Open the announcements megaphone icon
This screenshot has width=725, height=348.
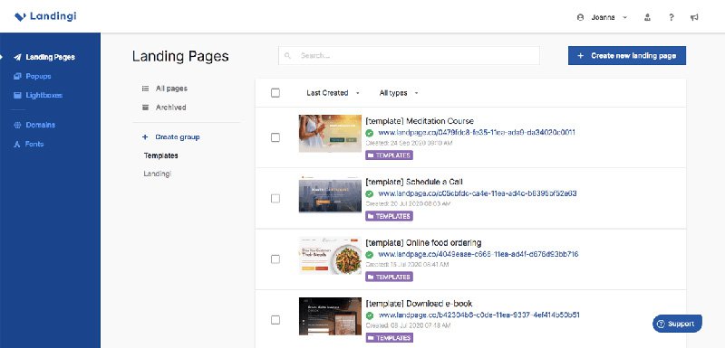[x=694, y=17]
